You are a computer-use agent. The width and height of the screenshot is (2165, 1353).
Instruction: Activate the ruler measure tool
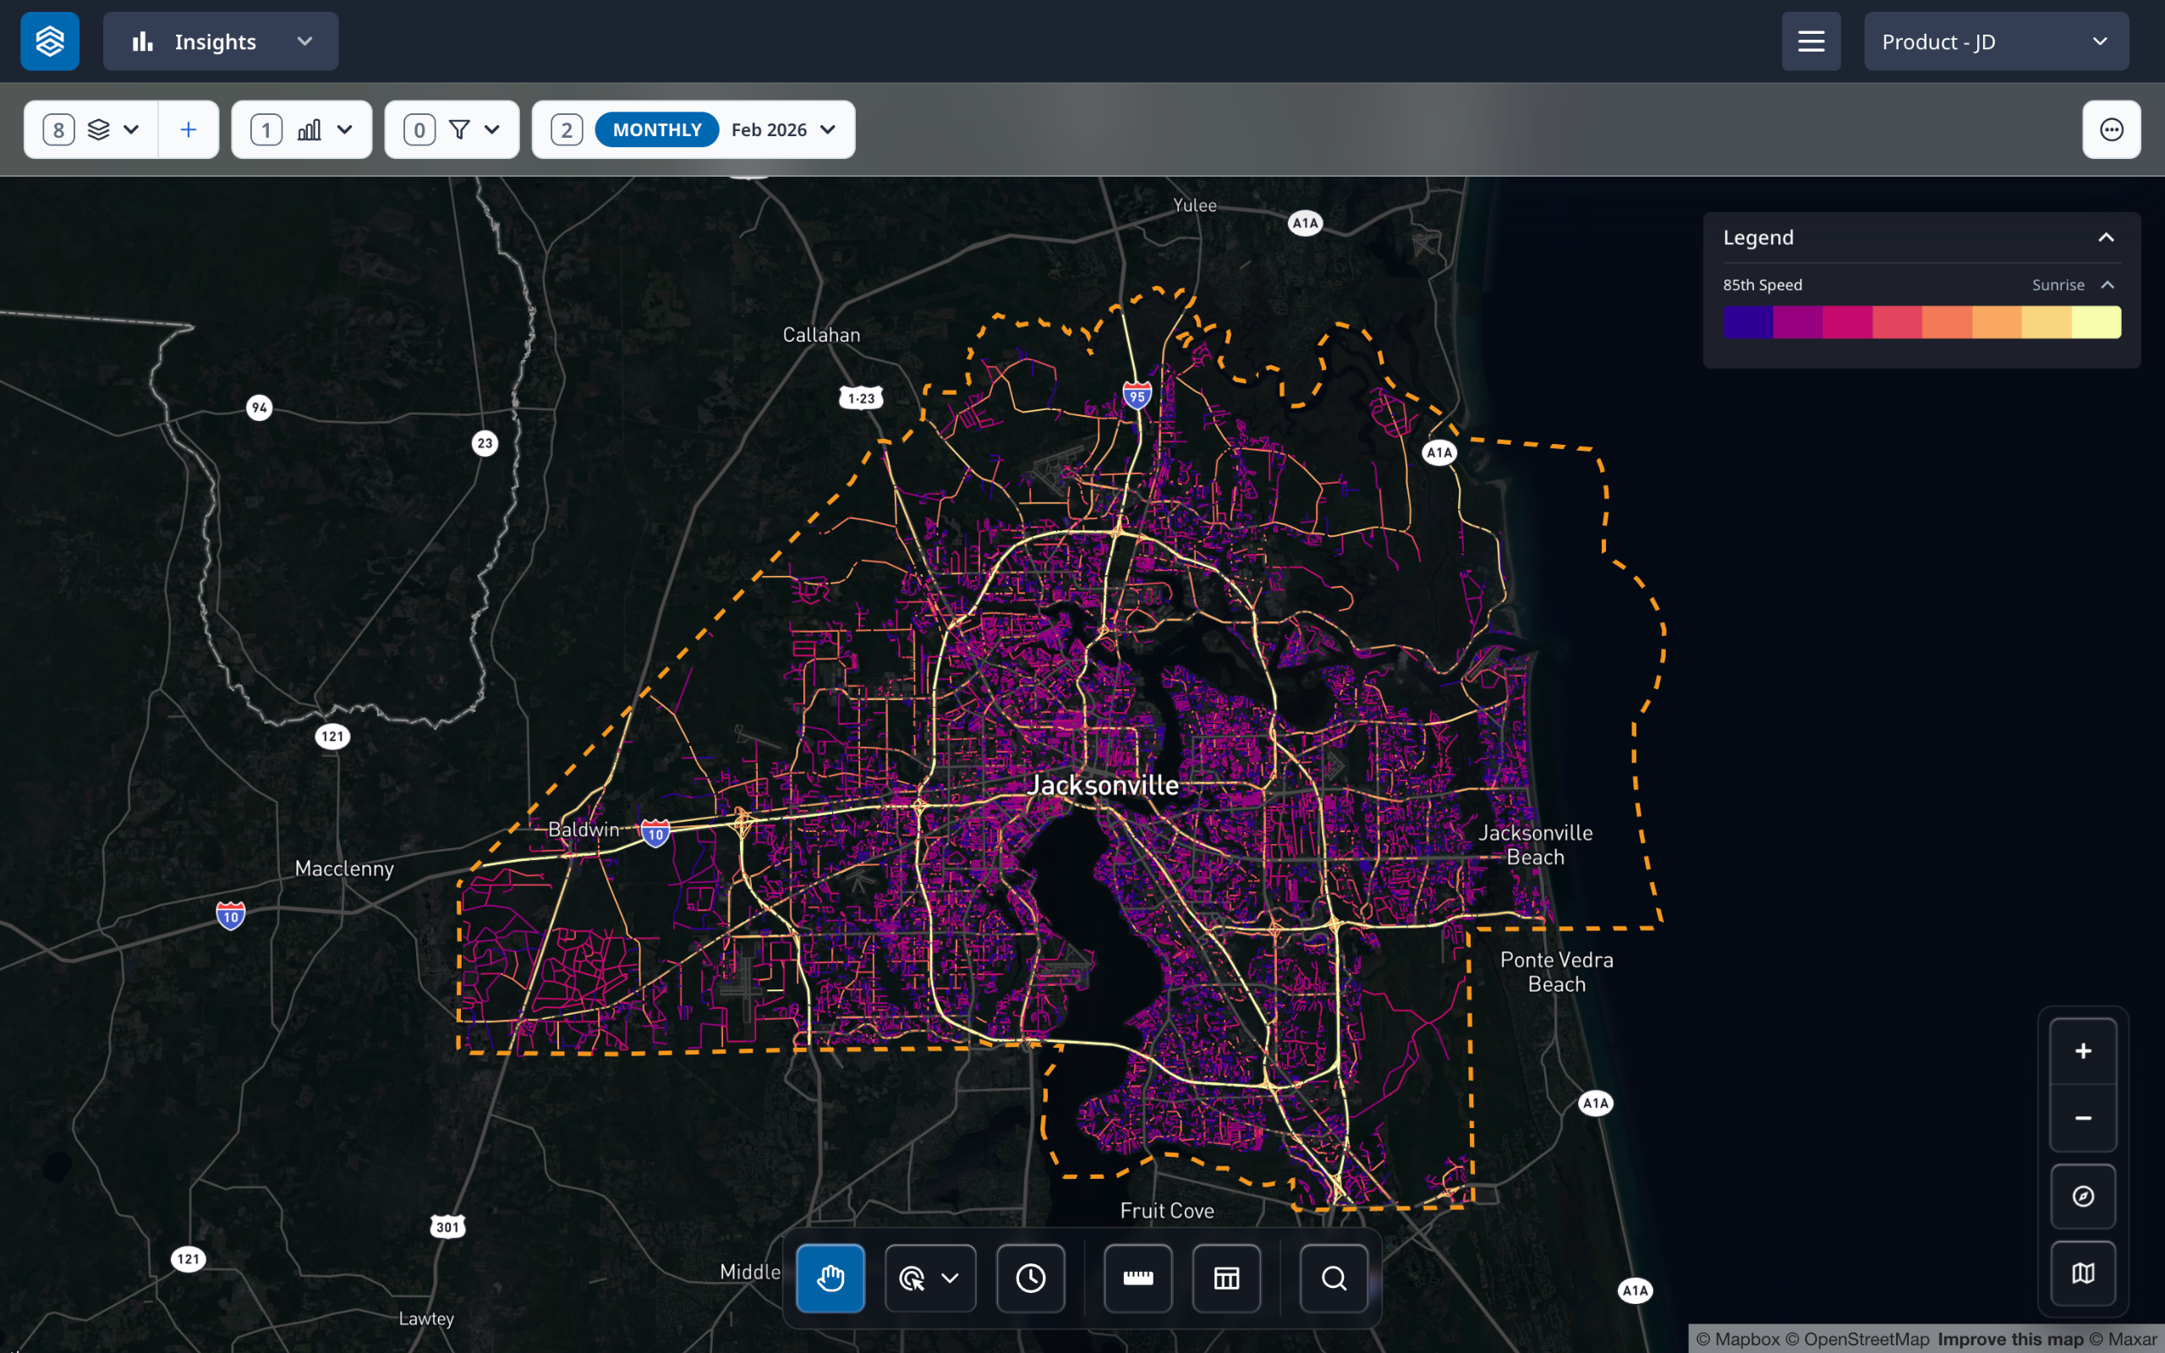(x=1137, y=1278)
